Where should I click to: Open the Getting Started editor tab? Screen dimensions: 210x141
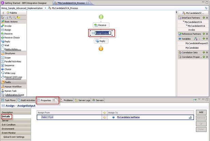16,3
